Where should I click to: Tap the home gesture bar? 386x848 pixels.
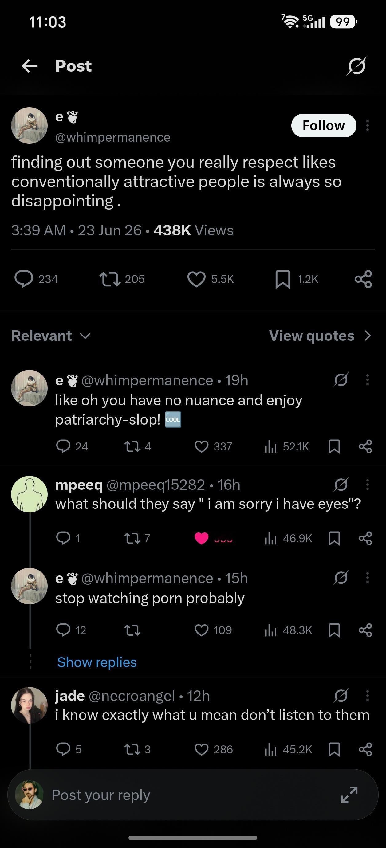[x=193, y=838]
